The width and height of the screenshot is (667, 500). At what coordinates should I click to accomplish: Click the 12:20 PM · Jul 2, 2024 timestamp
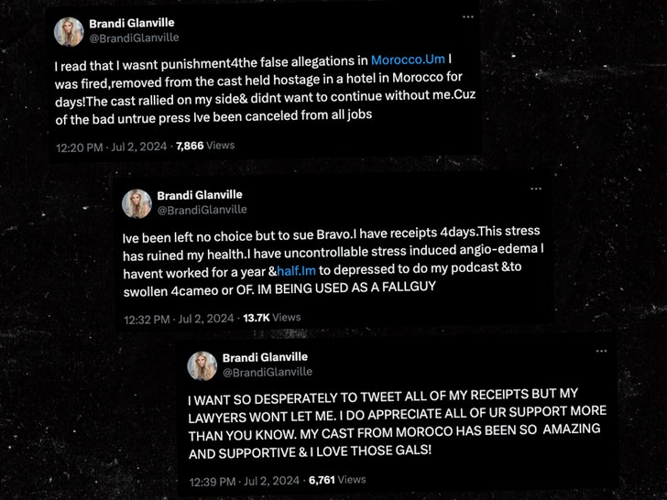(x=111, y=147)
